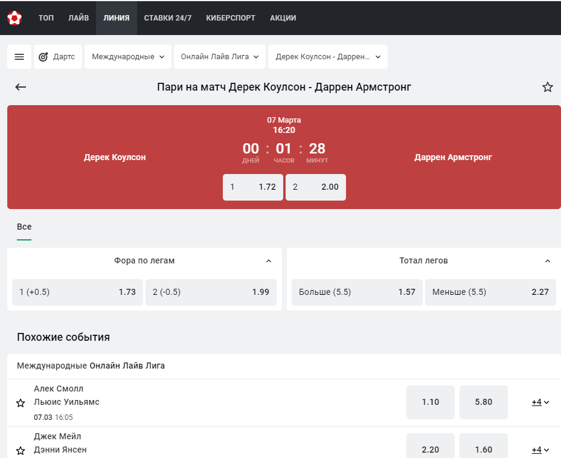The image size is (561, 458).
Task: Bet on outcome 2 at 2.00
Action: [x=316, y=187]
